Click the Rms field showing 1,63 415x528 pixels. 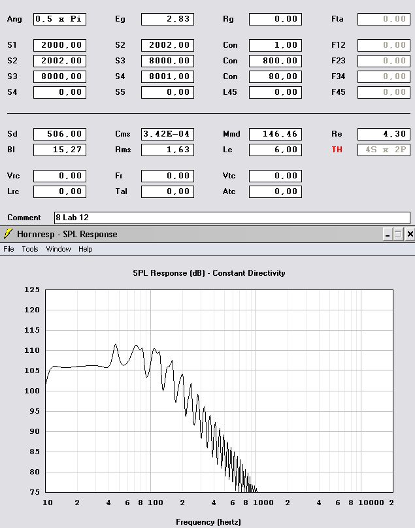(167, 150)
